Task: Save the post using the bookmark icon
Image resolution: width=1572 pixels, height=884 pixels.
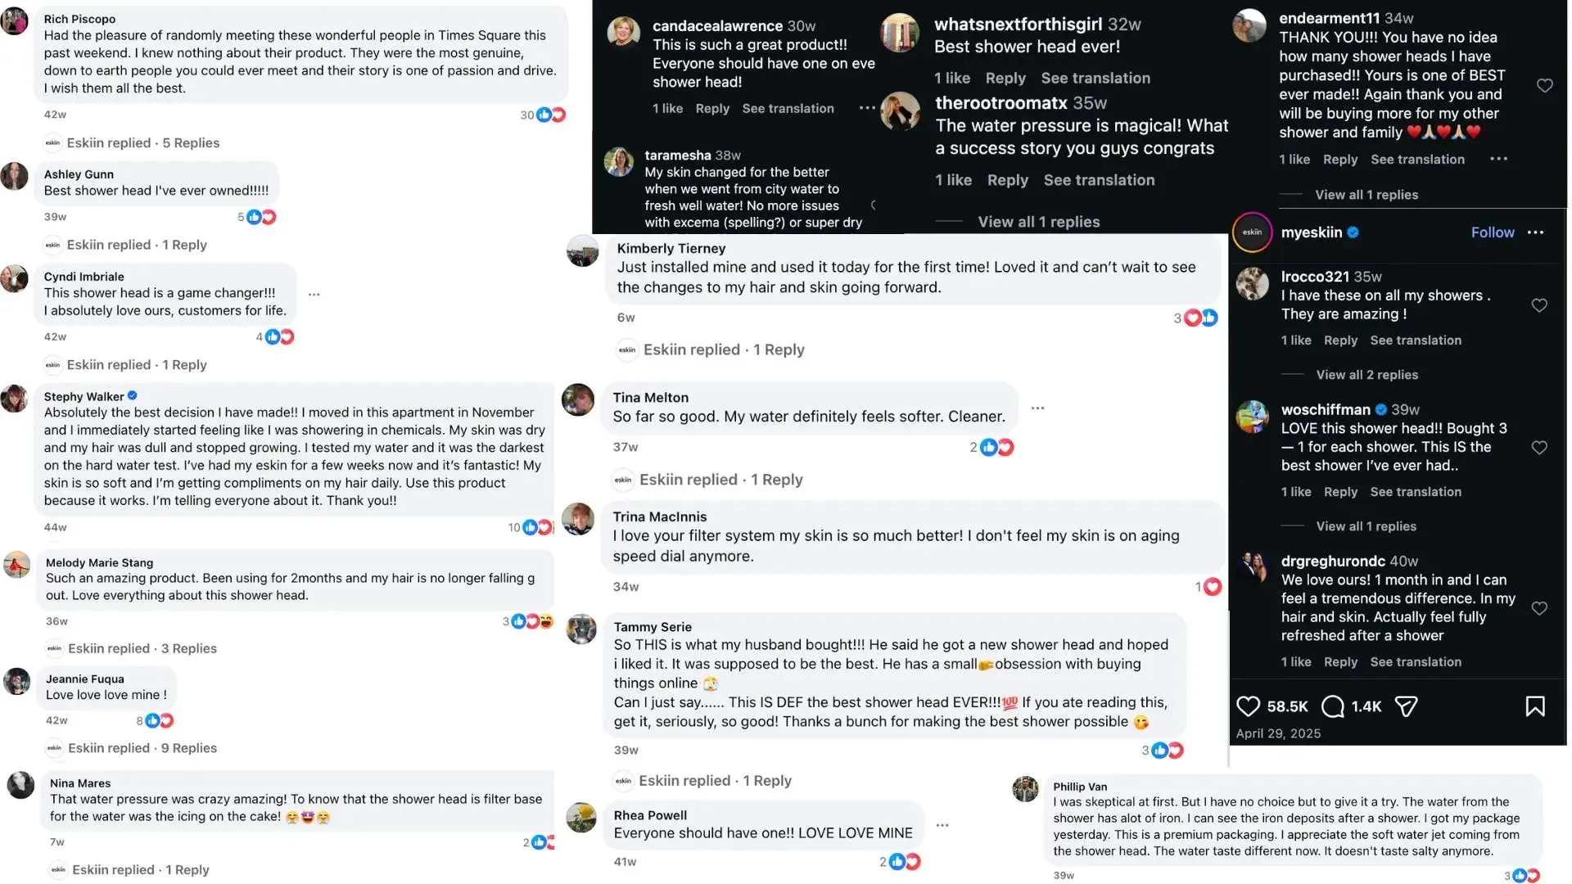Action: pyautogui.click(x=1536, y=706)
